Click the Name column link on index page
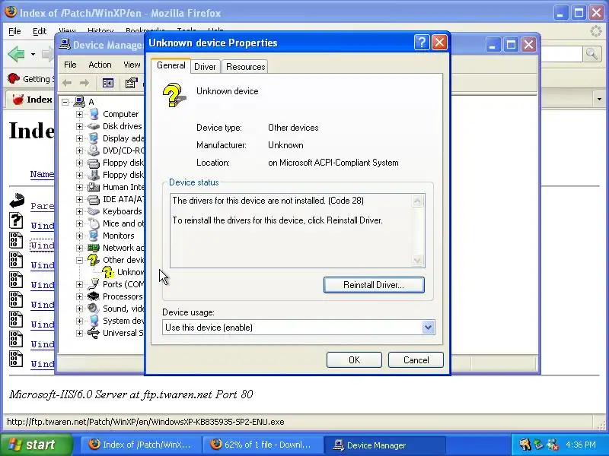This screenshot has height=456, width=609. tap(43, 174)
